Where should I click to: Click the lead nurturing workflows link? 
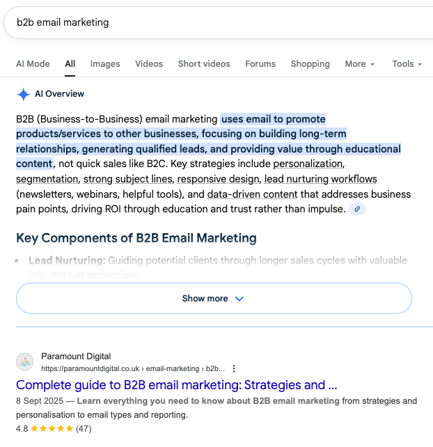[x=320, y=179]
